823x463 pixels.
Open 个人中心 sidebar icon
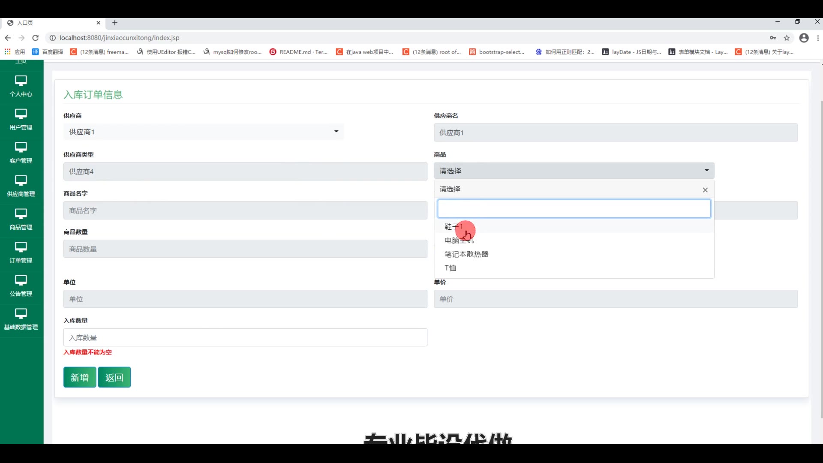click(21, 81)
